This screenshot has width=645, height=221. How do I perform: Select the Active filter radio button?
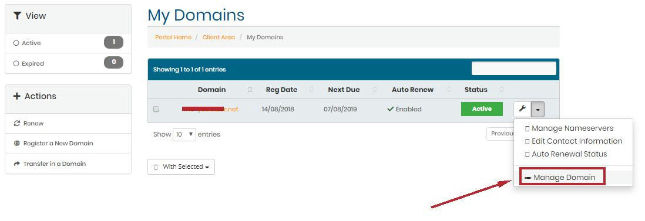tap(16, 43)
